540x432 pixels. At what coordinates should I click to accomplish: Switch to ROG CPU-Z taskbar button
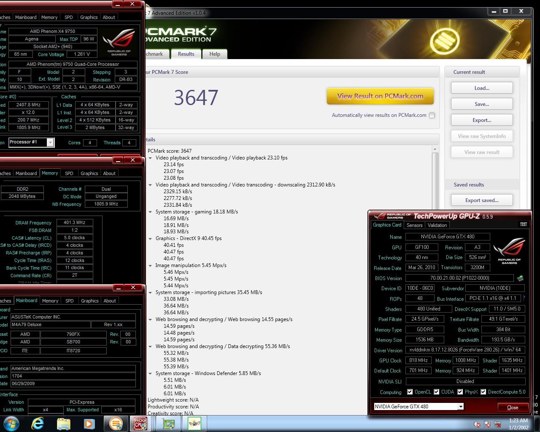(141, 424)
